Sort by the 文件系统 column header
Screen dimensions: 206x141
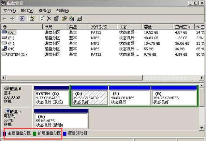pyautogui.click(x=103, y=27)
